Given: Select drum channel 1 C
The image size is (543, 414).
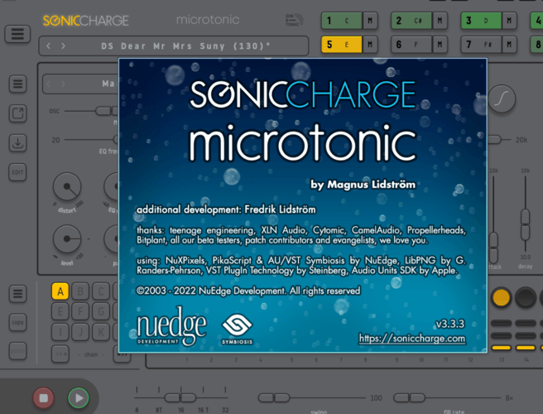Looking at the screenshot, I should 342,21.
